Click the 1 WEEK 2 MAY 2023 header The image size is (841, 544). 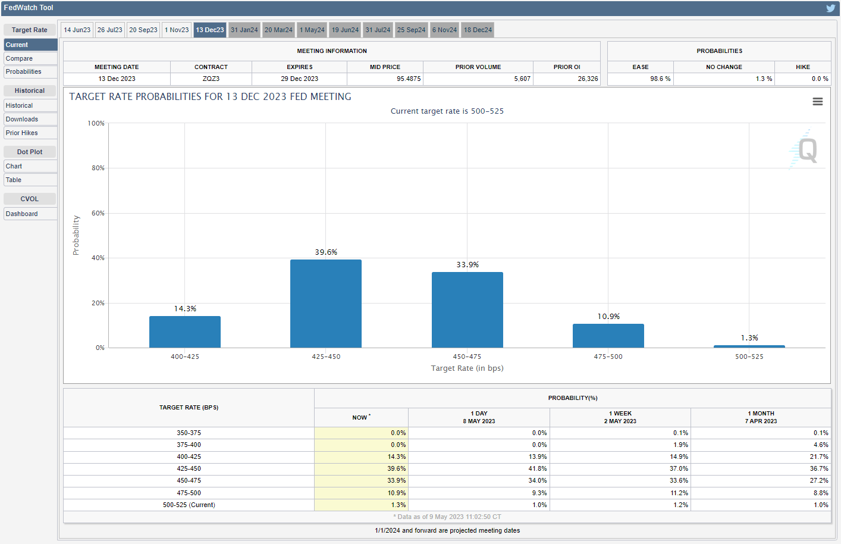(620, 417)
